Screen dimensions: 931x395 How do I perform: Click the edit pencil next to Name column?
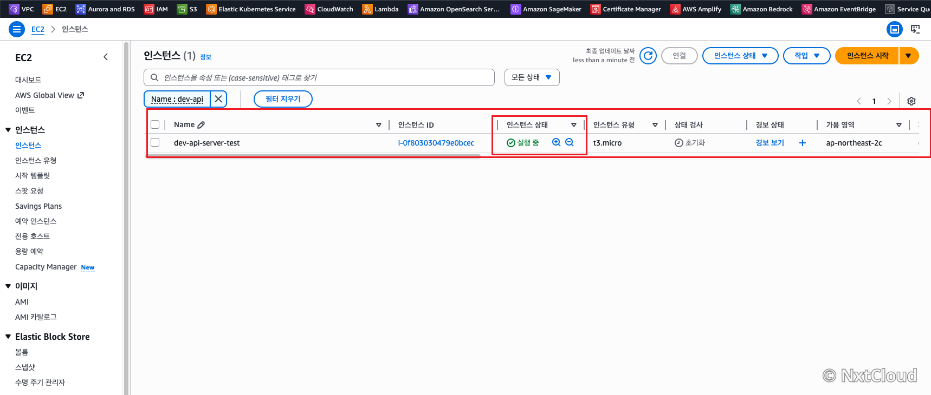coord(201,125)
